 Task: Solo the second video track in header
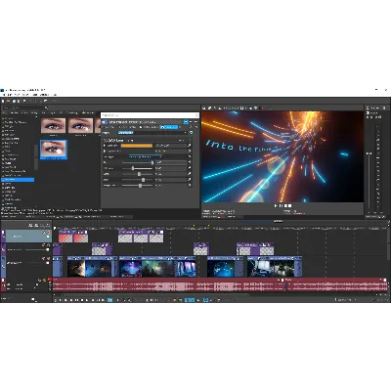click(48, 245)
